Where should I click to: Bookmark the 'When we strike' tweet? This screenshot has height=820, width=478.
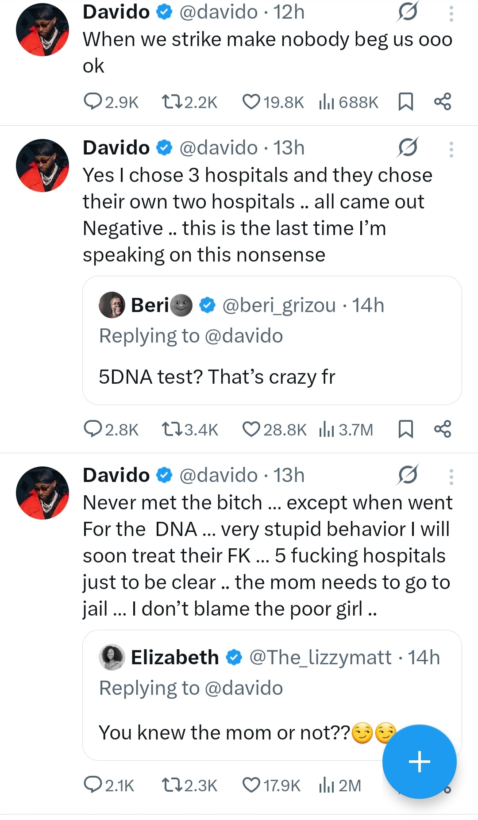[x=405, y=102]
